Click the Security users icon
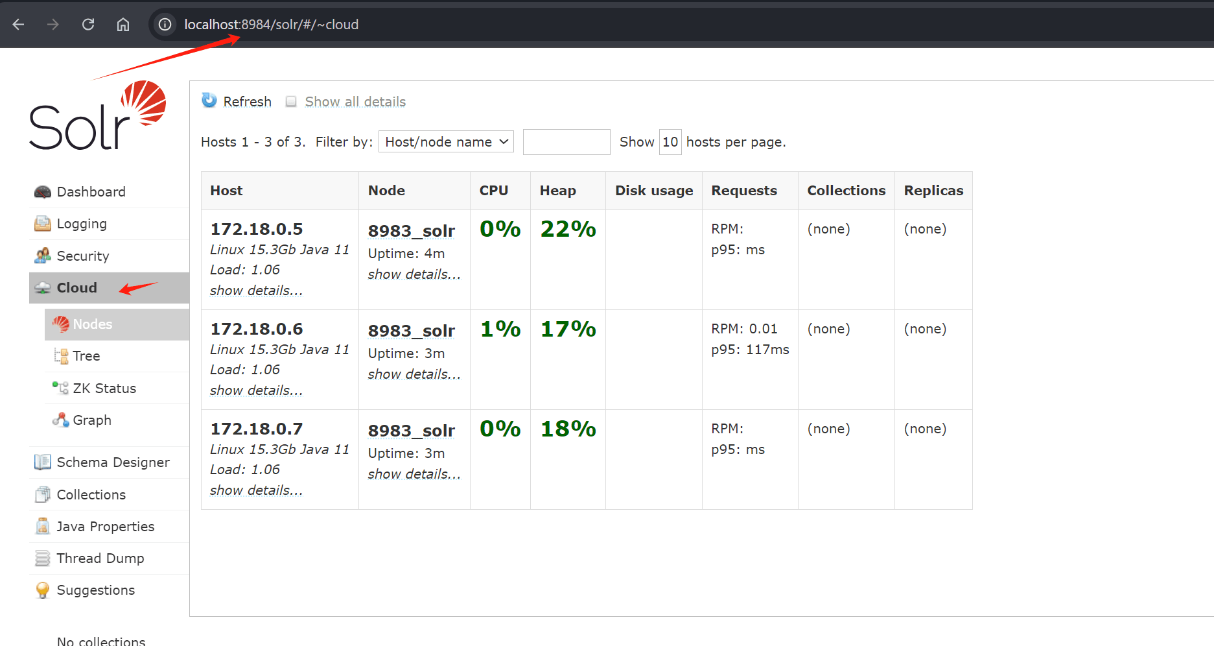The width and height of the screenshot is (1214, 646). (x=43, y=256)
